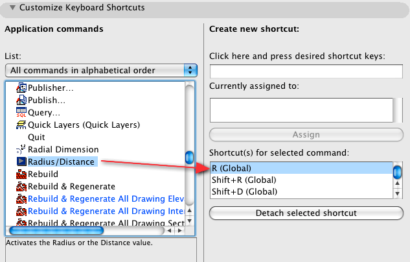Click the Quick Layers icon
Screen dimensions: 410x262
click(21, 125)
